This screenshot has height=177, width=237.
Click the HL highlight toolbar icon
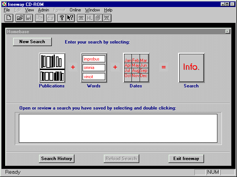[x=90, y=18]
